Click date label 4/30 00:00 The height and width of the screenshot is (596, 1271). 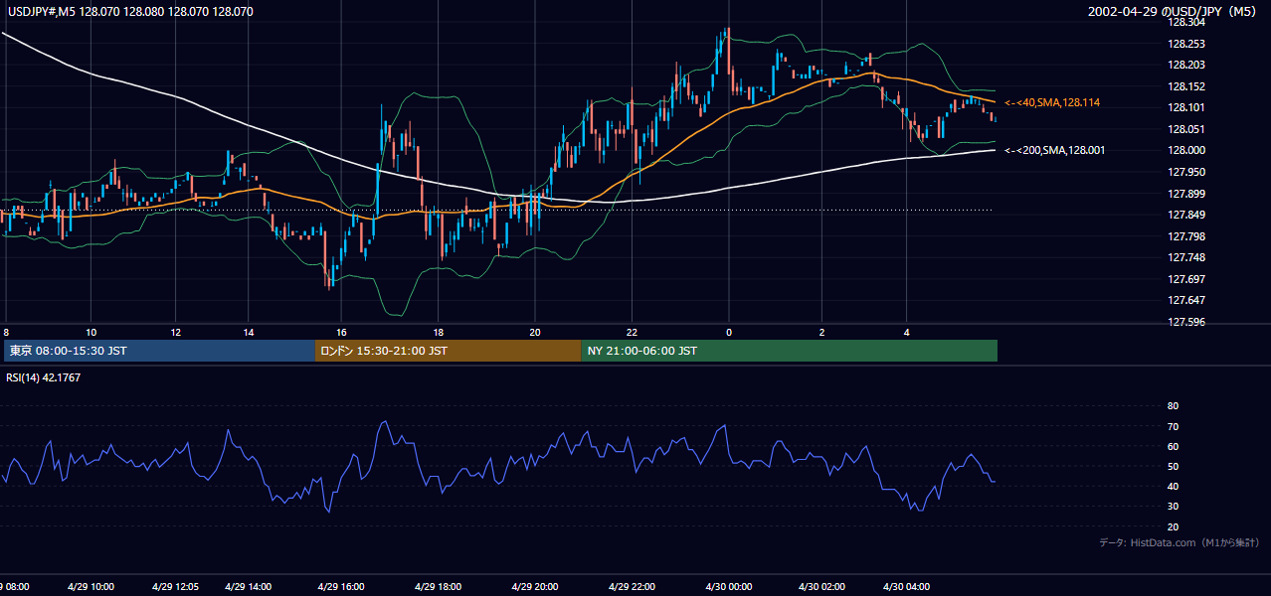tap(729, 586)
